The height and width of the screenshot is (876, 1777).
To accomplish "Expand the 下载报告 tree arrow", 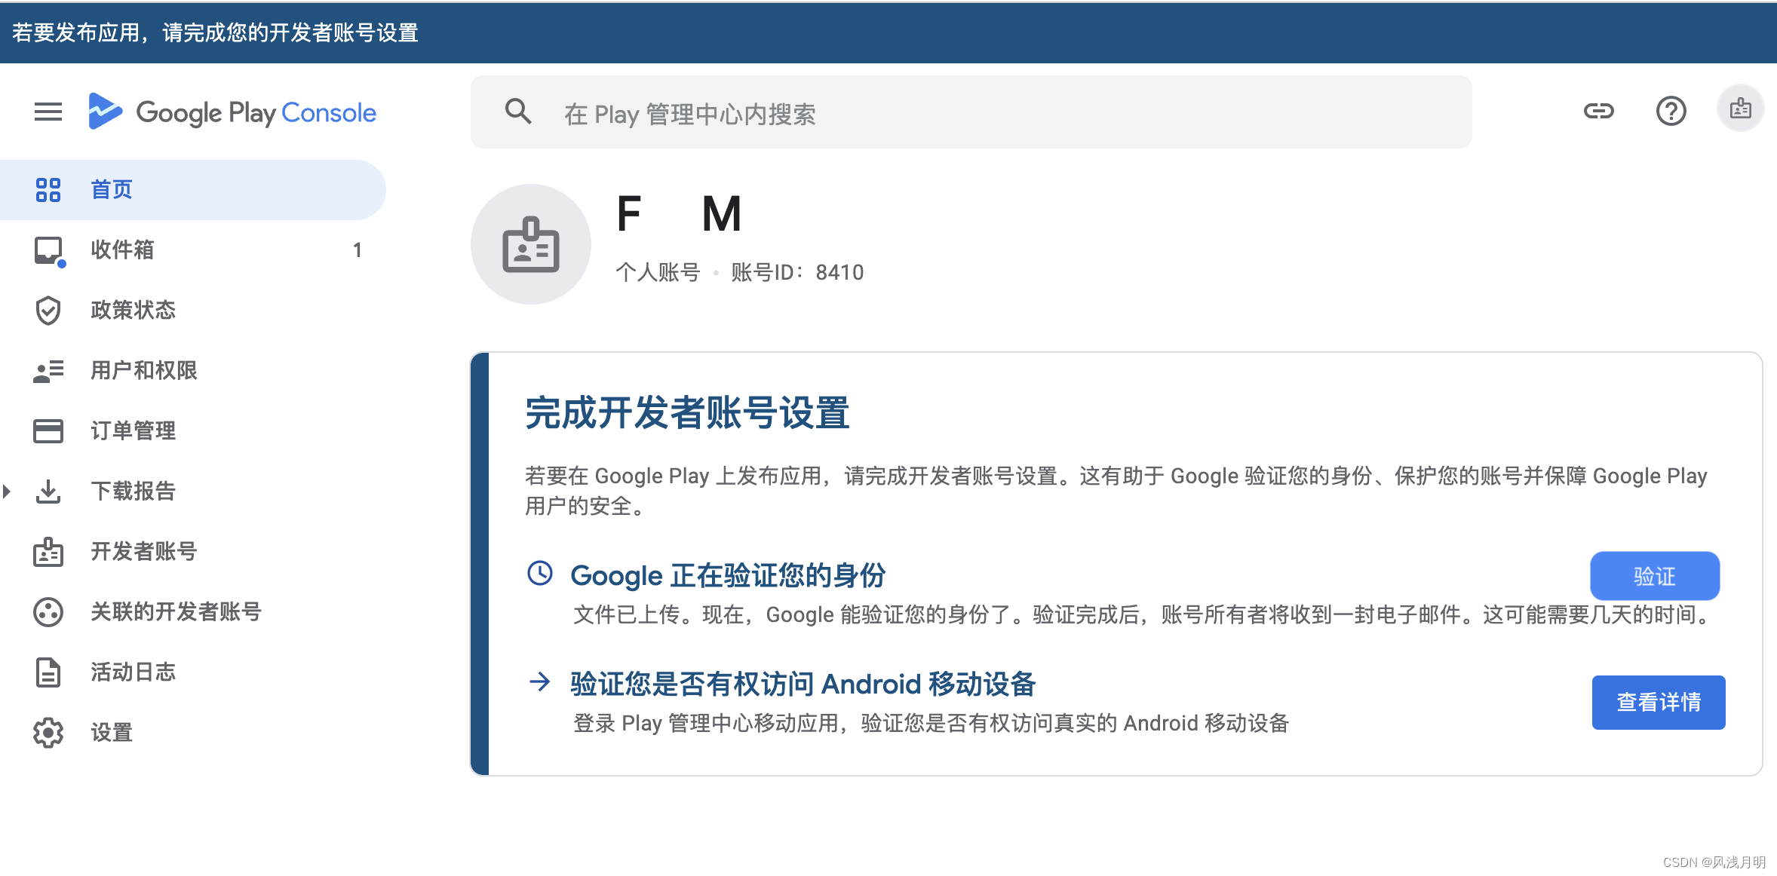I will (7, 492).
